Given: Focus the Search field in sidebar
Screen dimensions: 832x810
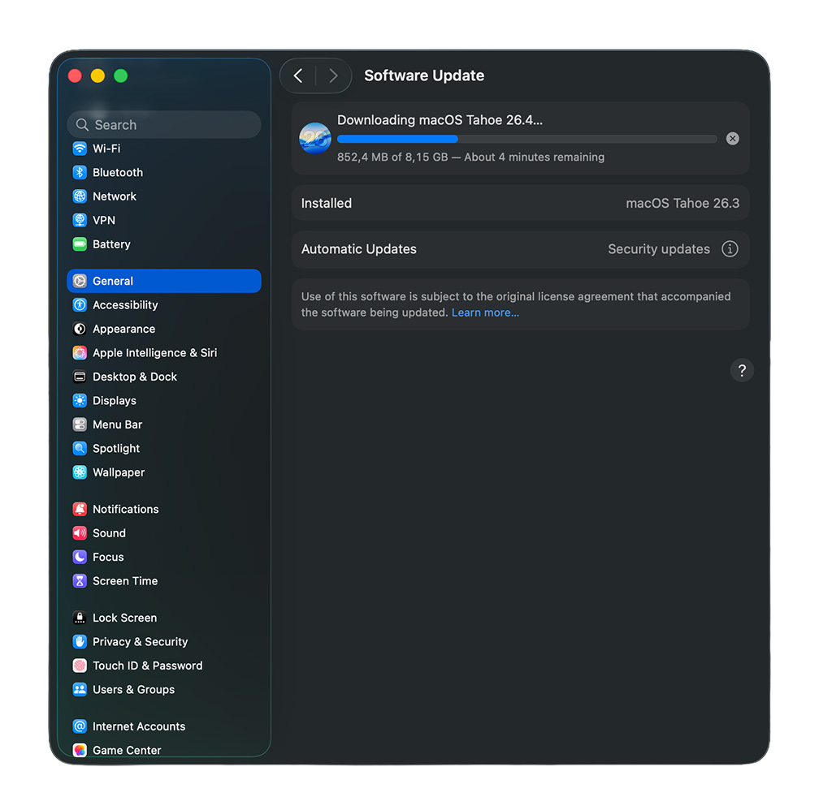Looking at the screenshot, I should click(164, 124).
